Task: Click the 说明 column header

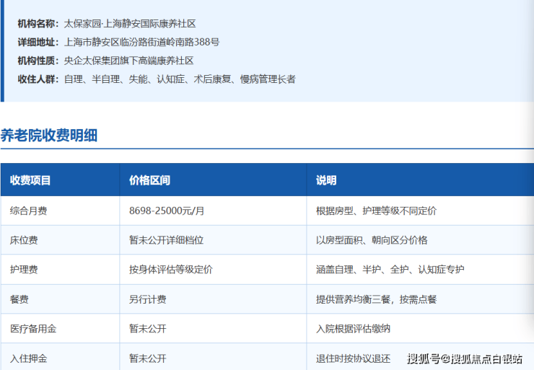Action: pyautogui.click(x=326, y=180)
